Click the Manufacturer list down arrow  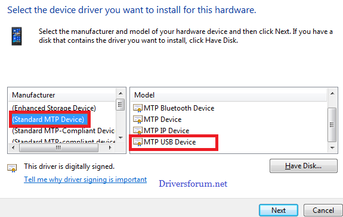click(120, 138)
